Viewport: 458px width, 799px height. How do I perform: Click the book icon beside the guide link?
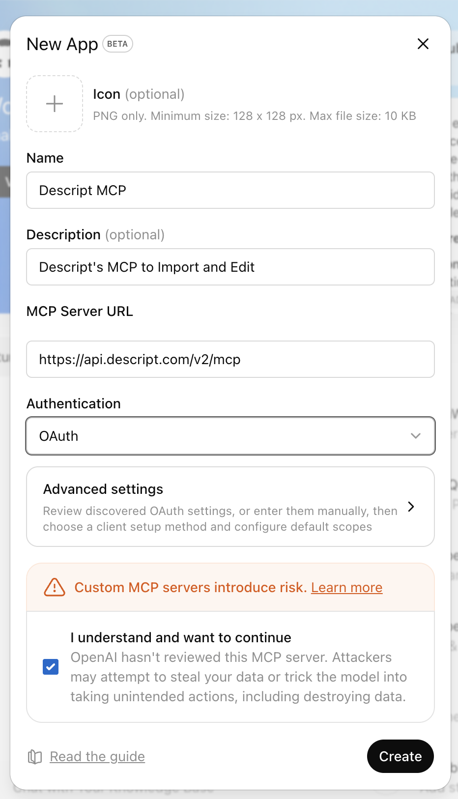pyautogui.click(x=35, y=757)
